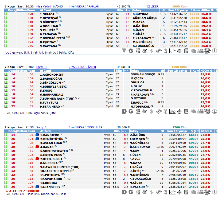Image resolution: width=222 pixels, height=200 pixels.
Task: Click the D icon under race 7
Action: (124, 111)
